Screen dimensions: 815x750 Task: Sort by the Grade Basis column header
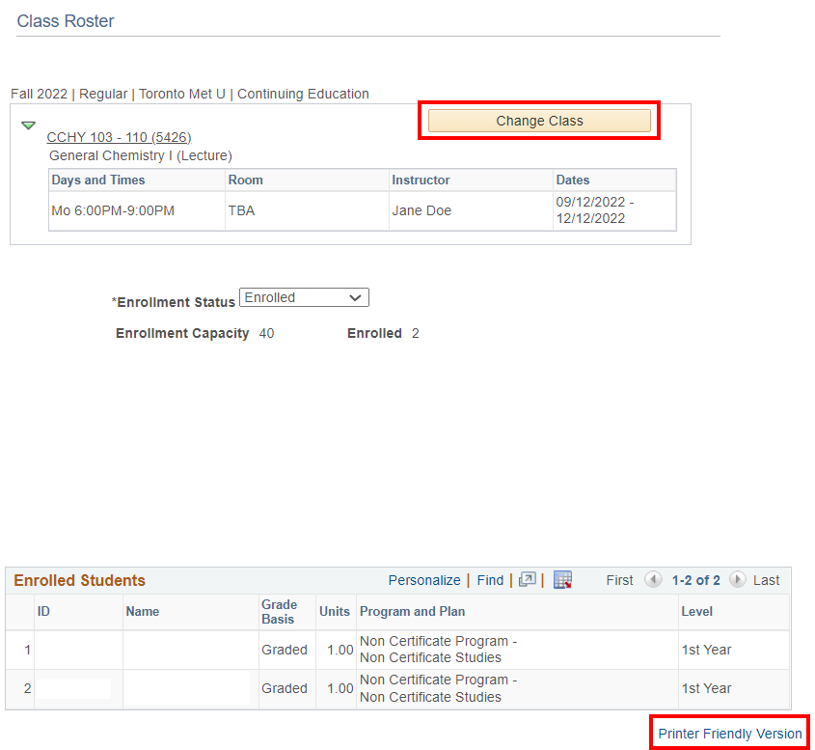pos(279,611)
